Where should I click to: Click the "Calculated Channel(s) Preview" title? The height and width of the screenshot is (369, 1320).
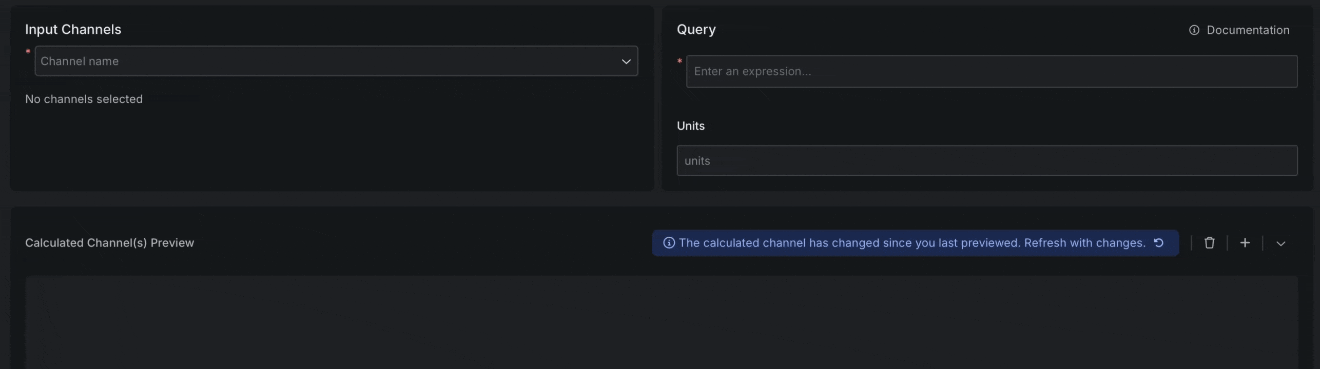(x=110, y=243)
